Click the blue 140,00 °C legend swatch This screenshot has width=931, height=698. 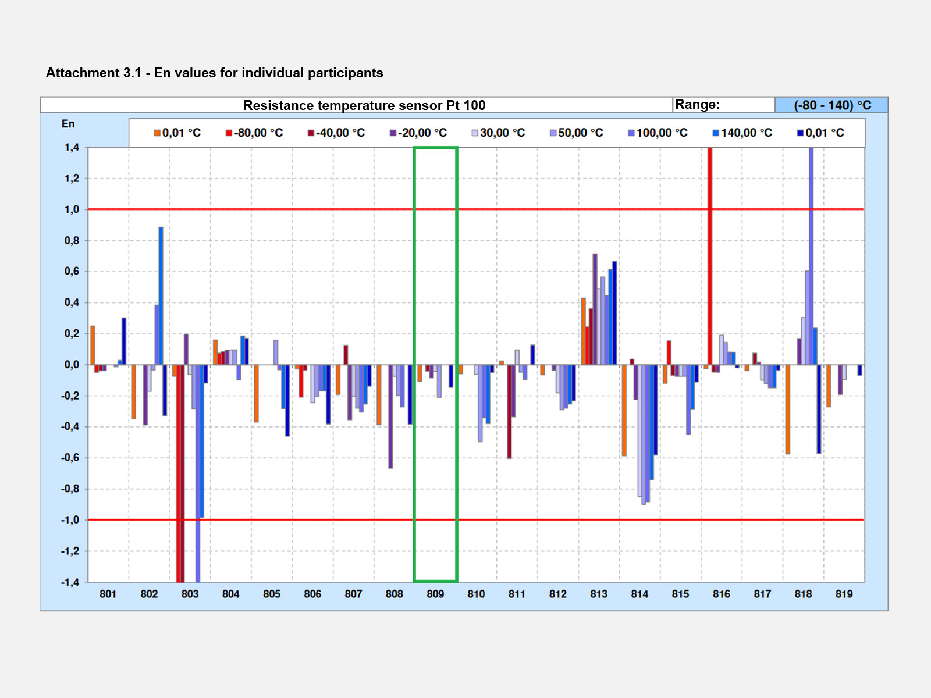716,133
